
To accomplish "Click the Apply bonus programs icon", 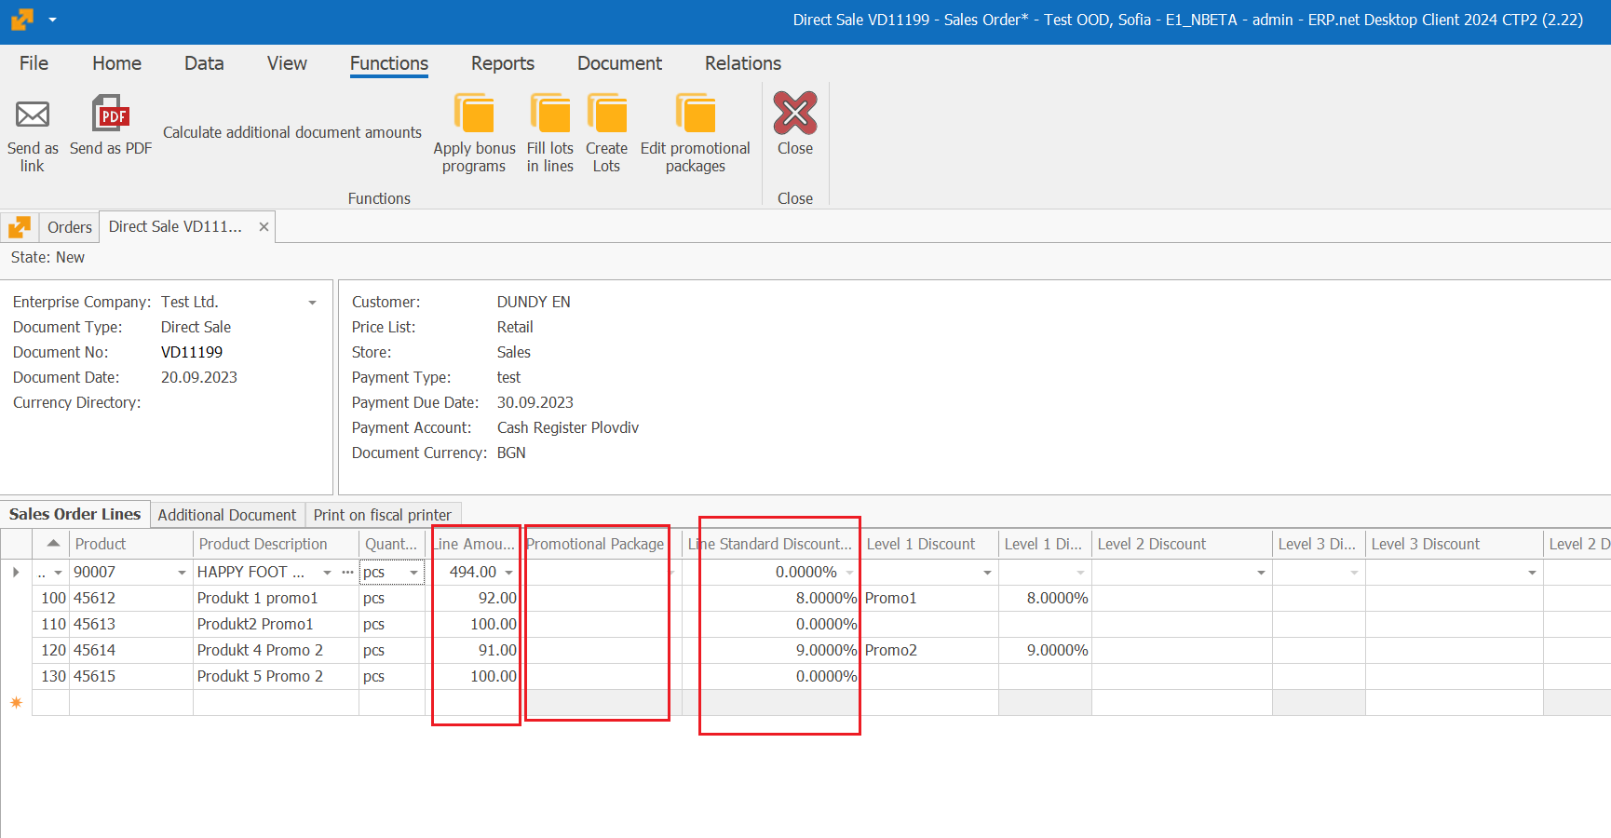I will click(x=474, y=114).
